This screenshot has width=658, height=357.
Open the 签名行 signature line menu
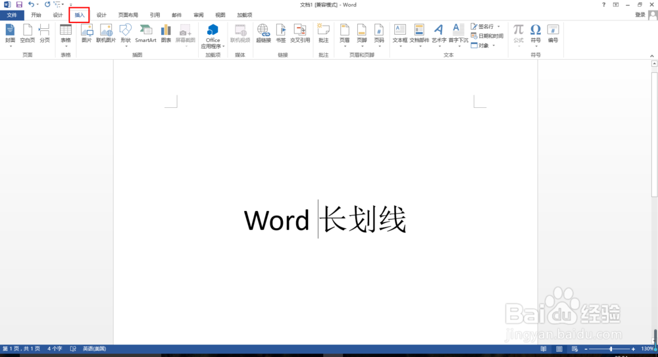point(499,26)
